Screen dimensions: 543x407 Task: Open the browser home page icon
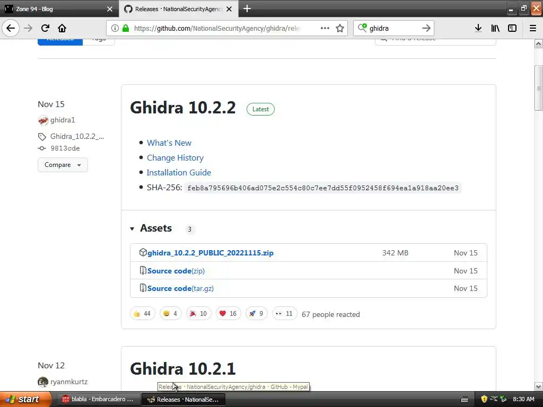(62, 28)
